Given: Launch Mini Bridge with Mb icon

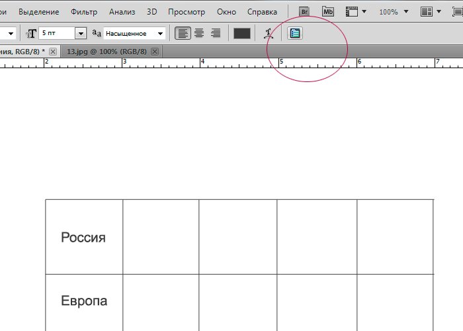Looking at the screenshot, I should (328, 12).
